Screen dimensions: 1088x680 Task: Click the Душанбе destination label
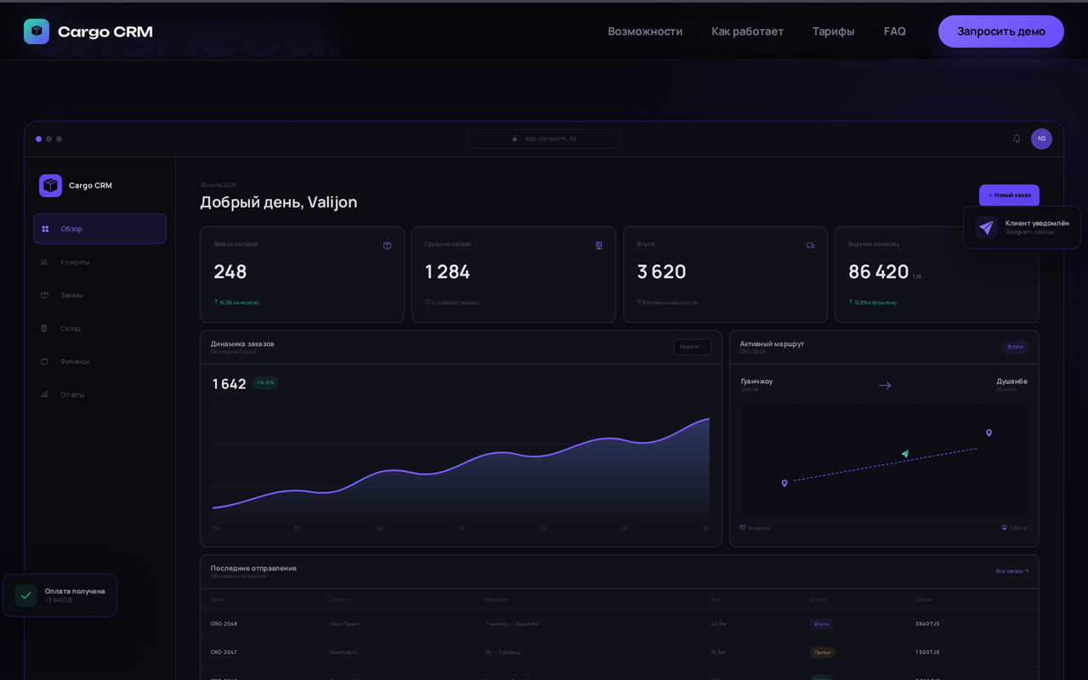[1011, 382]
